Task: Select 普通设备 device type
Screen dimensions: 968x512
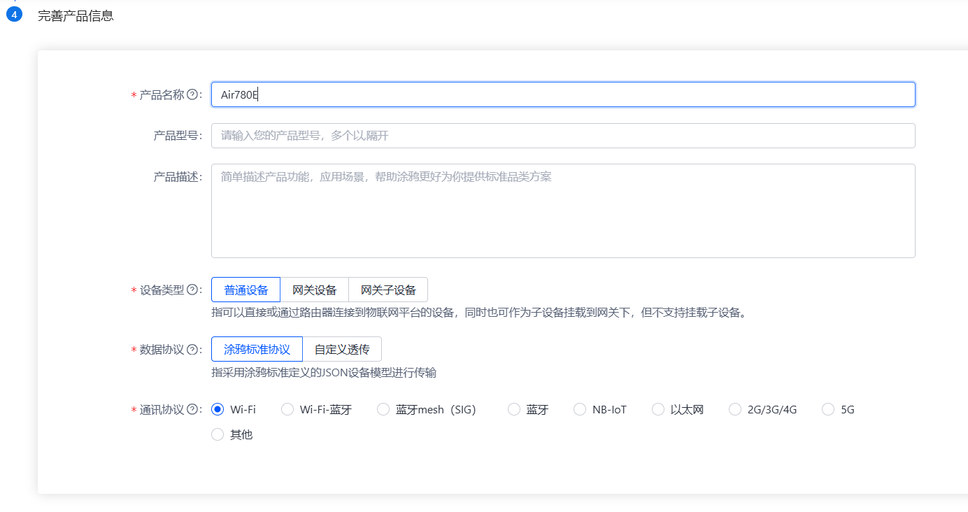Action: click(x=245, y=290)
